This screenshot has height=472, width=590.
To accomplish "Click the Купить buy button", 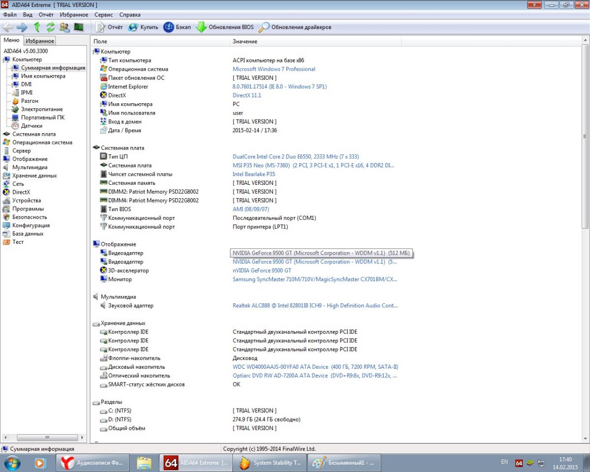I will click(x=144, y=27).
